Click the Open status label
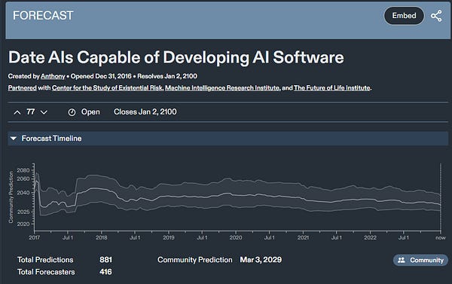The width and height of the screenshot is (452, 284). [x=90, y=112]
